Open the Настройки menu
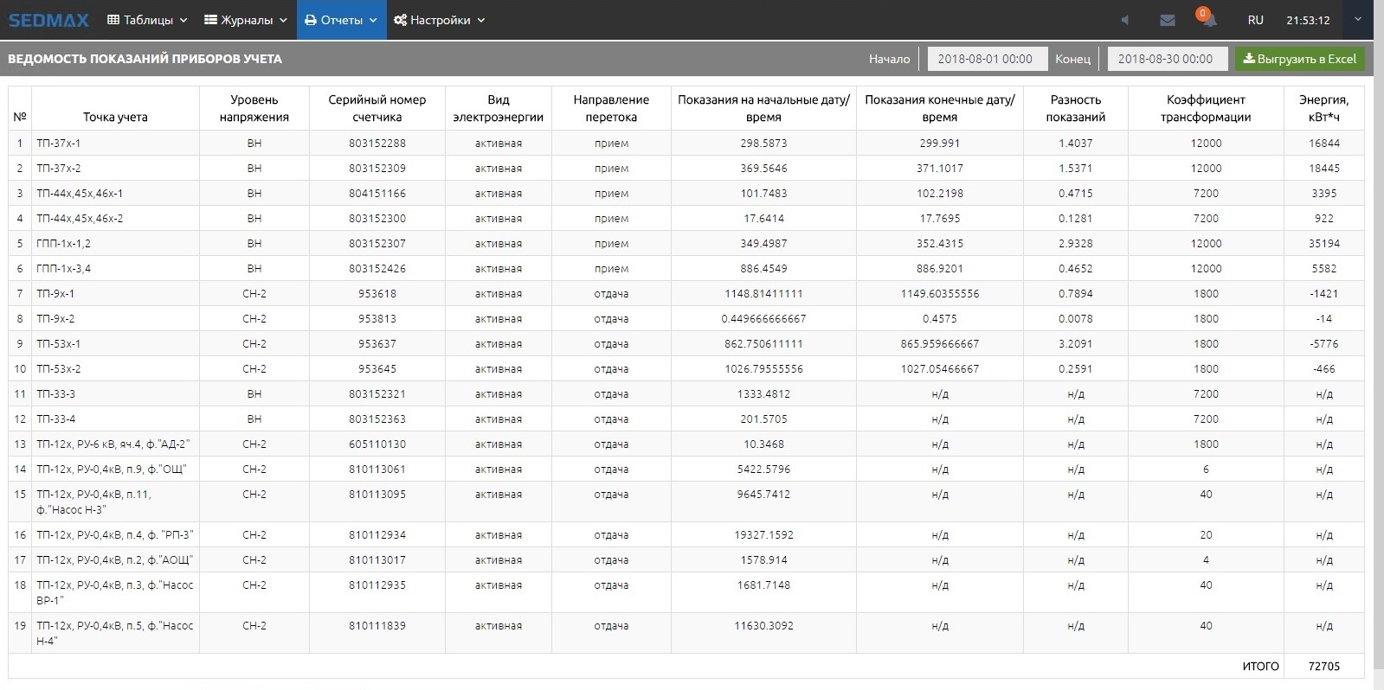The width and height of the screenshot is (1384, 690). pos(439,20)
